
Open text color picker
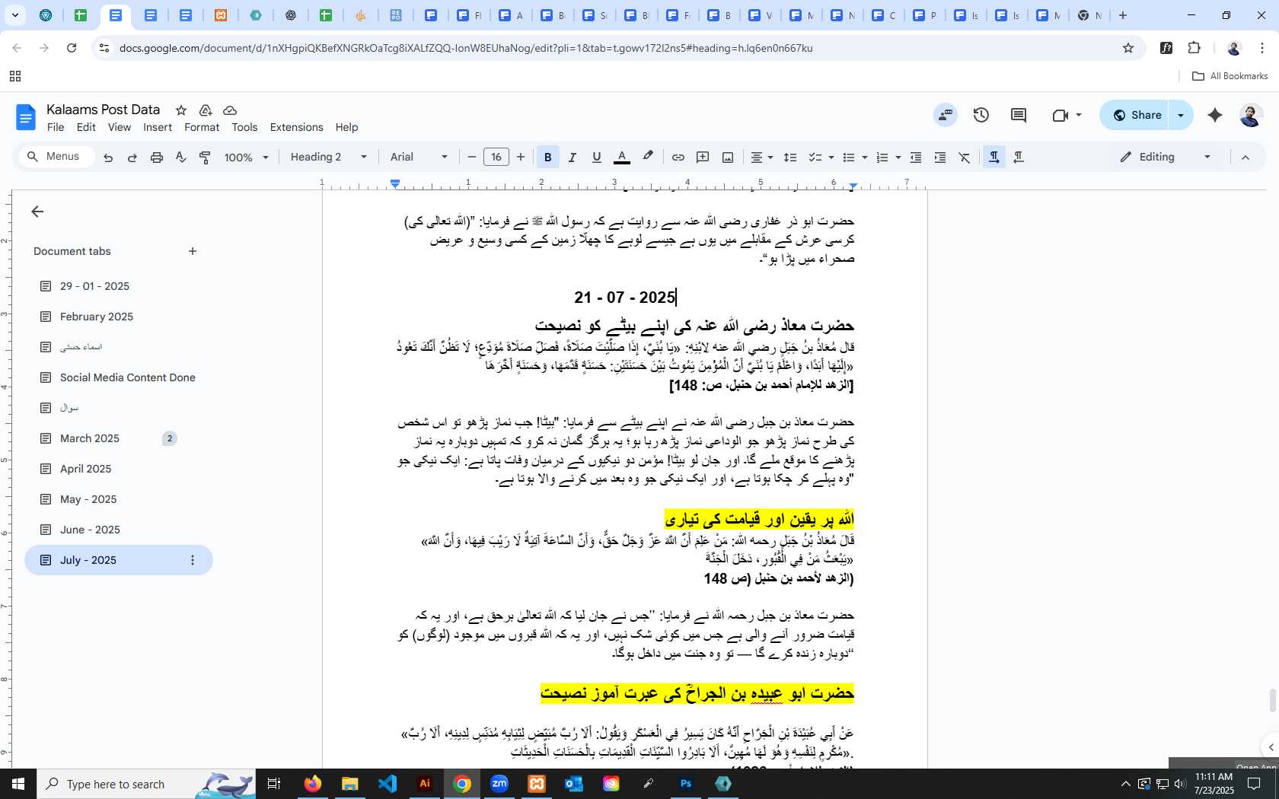click(622, 158)
